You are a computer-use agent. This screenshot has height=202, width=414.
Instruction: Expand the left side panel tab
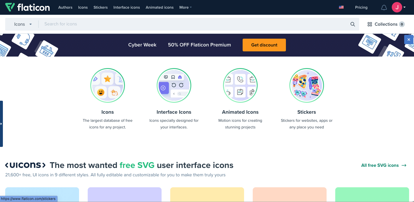coord(1,124)
